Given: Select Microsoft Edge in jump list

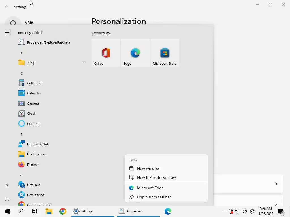Looking at the screenshot, I should point(166,188).
